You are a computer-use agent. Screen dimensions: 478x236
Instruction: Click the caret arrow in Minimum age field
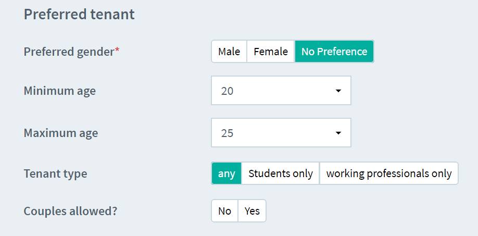[338, 91]
